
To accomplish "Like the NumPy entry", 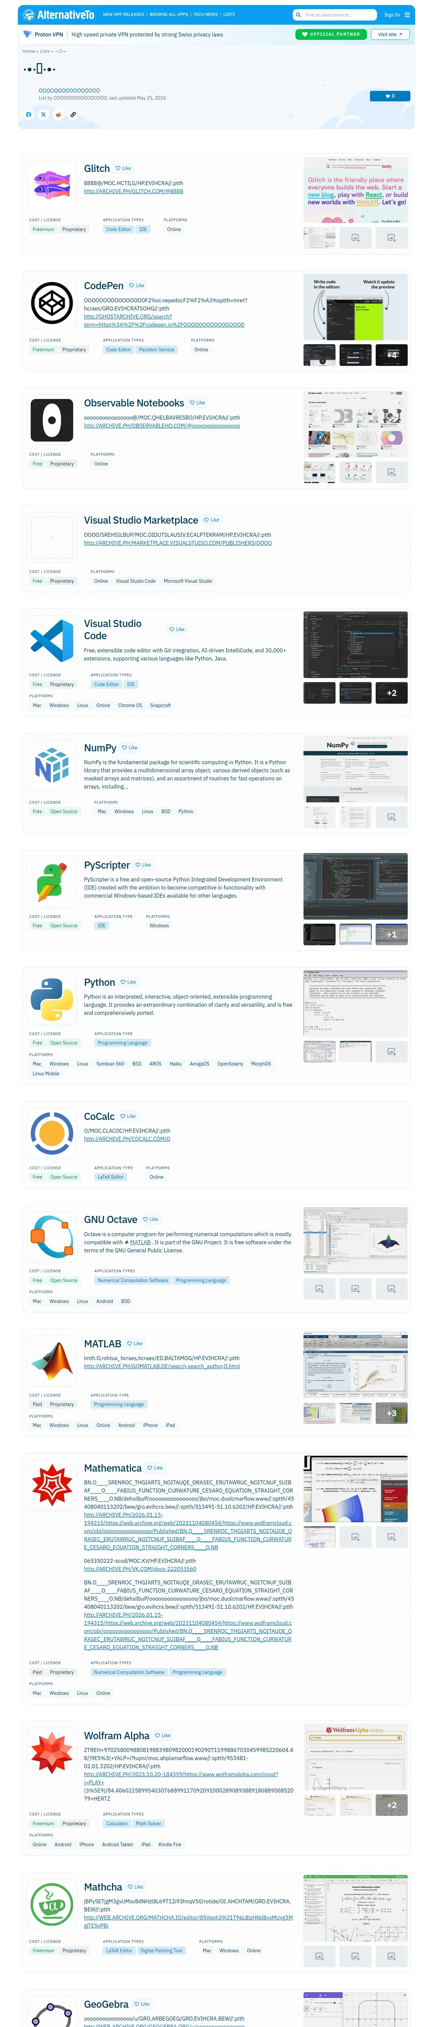I will click(x=130, y=748).
